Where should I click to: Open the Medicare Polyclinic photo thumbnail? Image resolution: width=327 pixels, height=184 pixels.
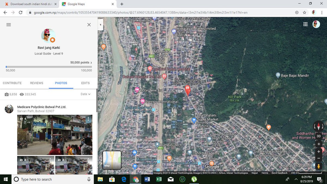coord(55,135)
